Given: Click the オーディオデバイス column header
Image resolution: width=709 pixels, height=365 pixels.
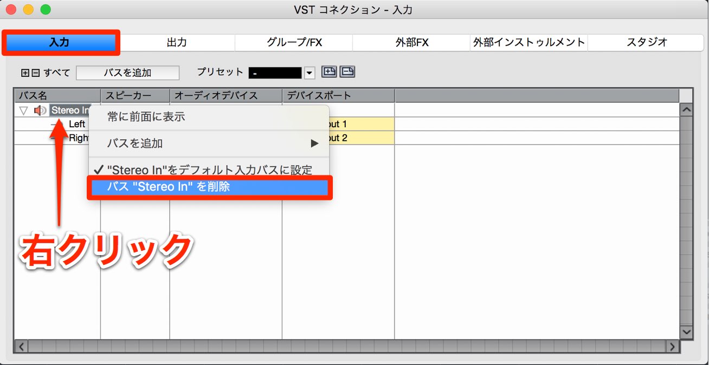Looking at the screenshot, I should [226, 95].
